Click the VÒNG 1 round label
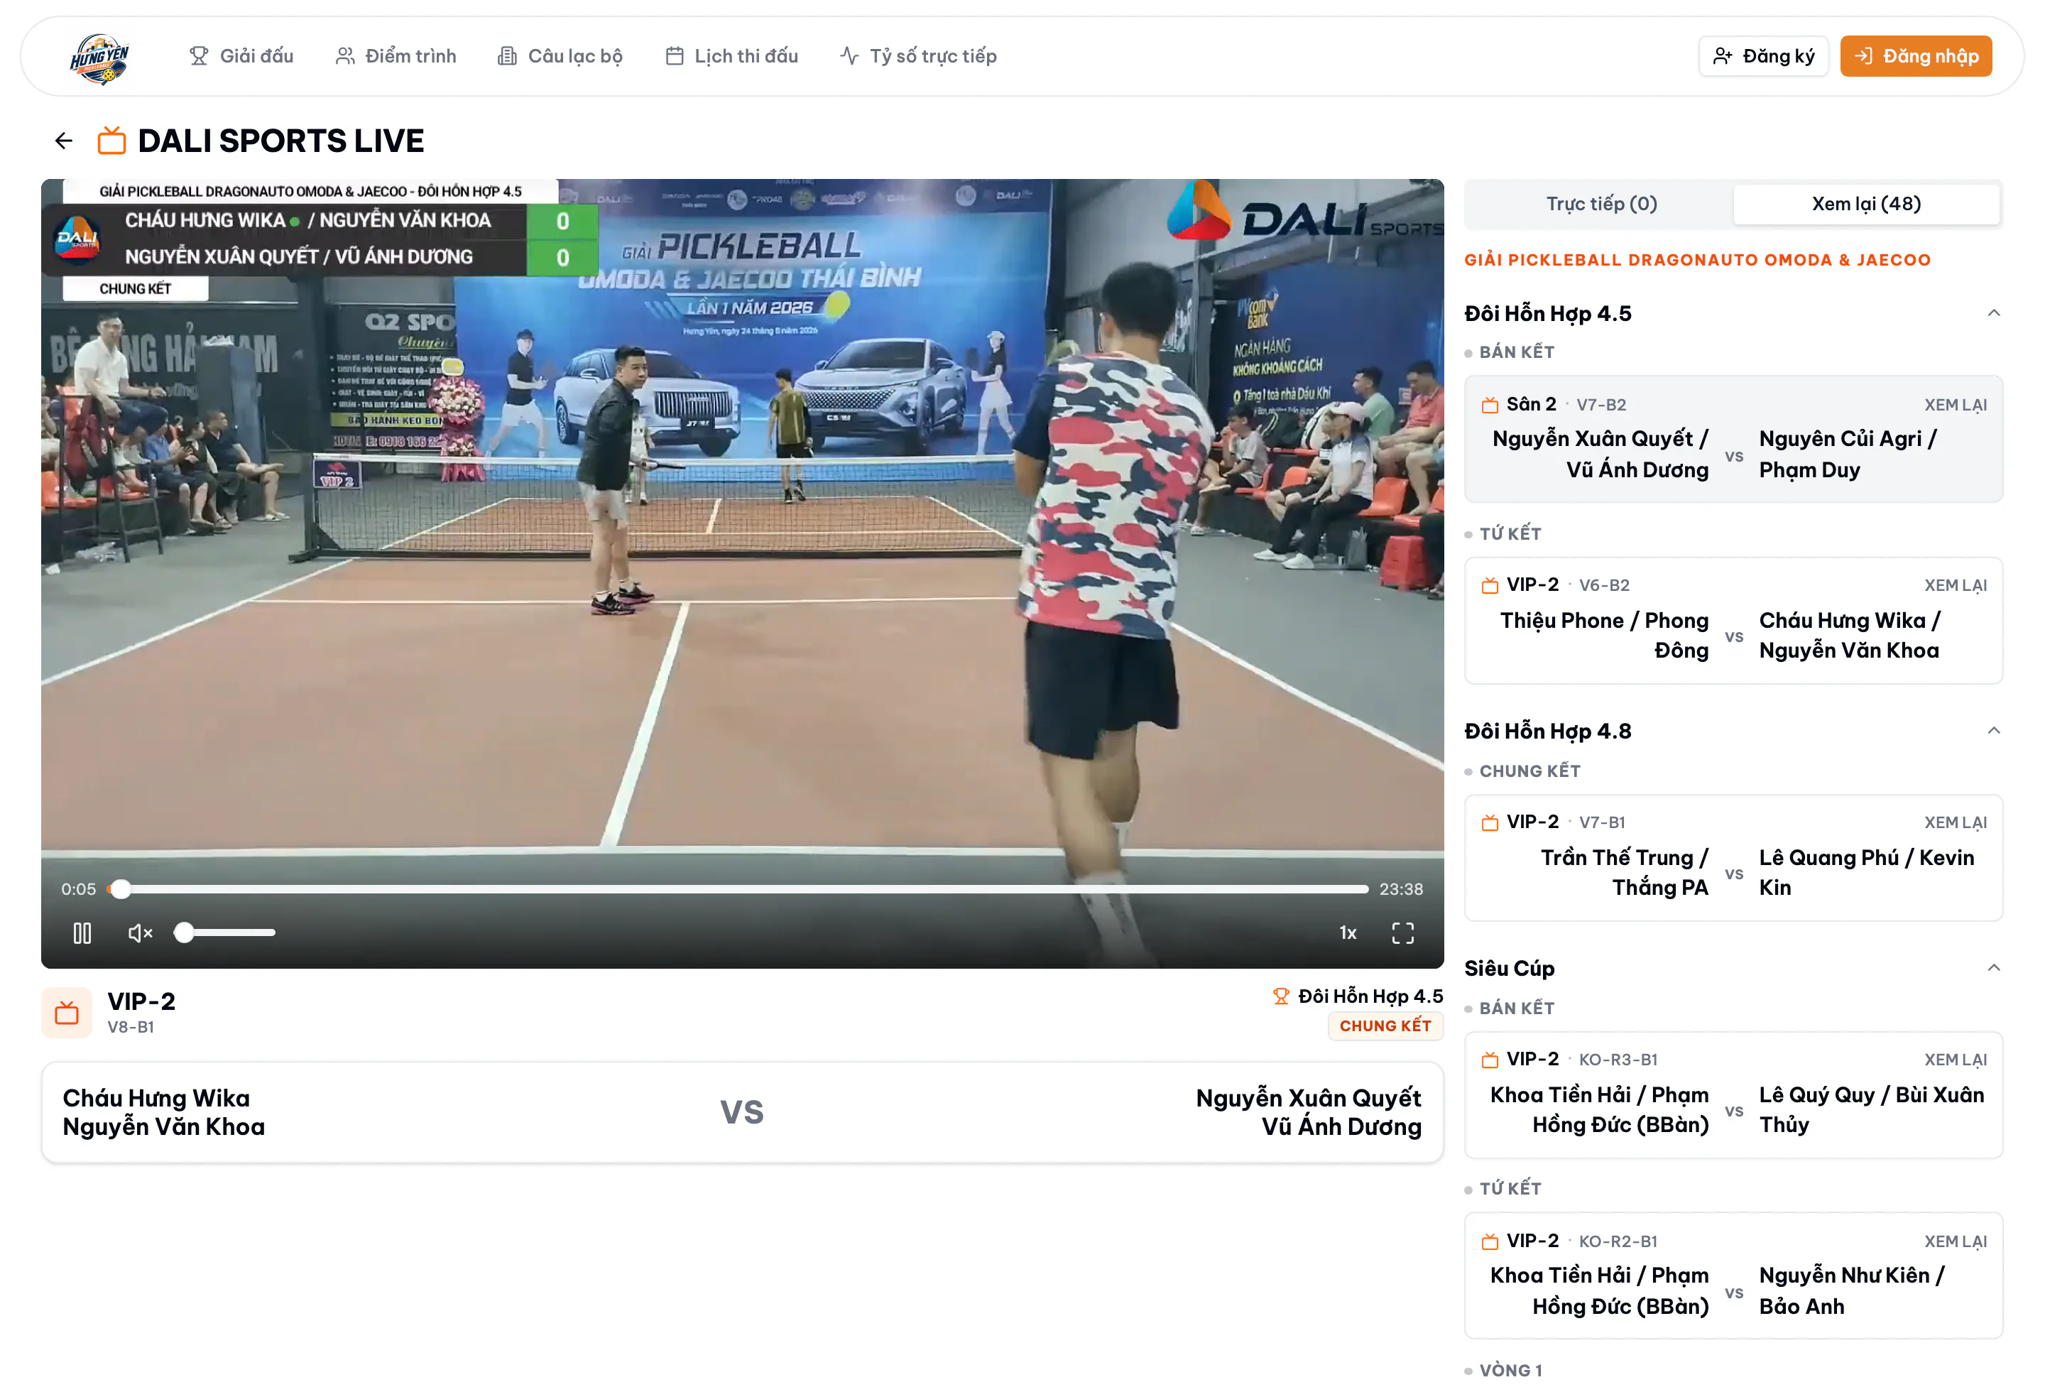Viewport: 2045px width, 1392px height. (1510, 1371)
